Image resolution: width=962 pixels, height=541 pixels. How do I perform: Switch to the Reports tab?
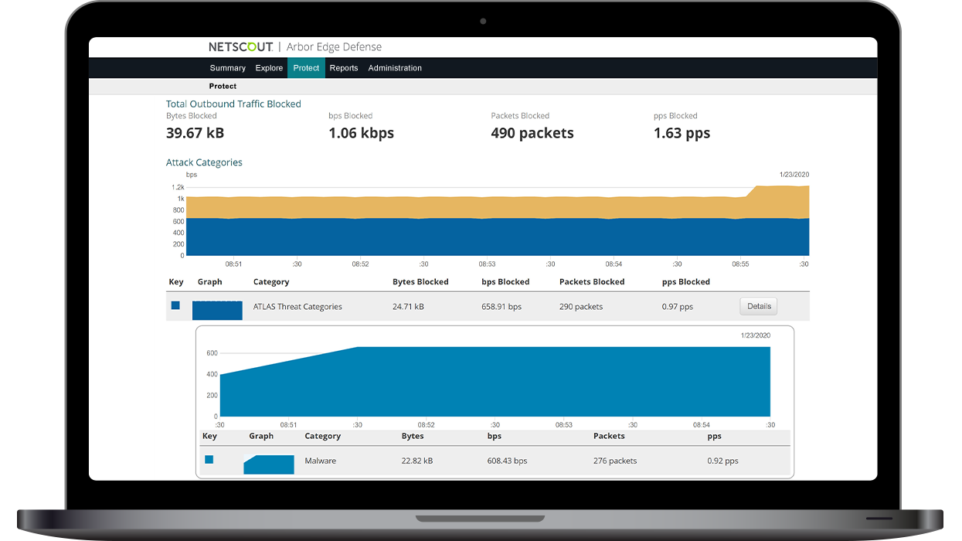344,67
